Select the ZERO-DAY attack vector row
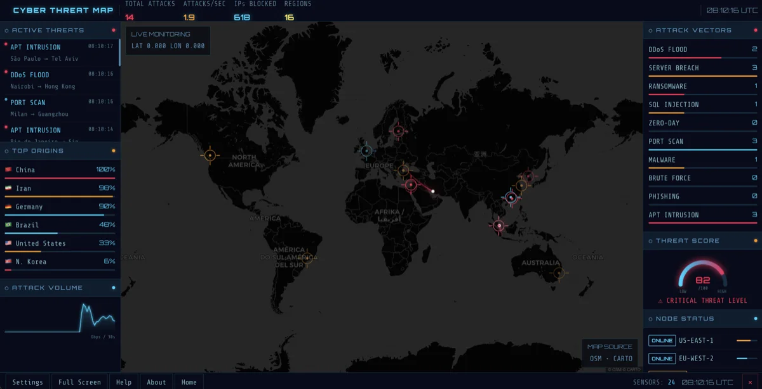The height and width of the screenshot is (389, 762). 702,124
